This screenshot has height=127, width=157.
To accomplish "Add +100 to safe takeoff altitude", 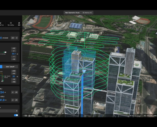I will click(x=14, y=71).
